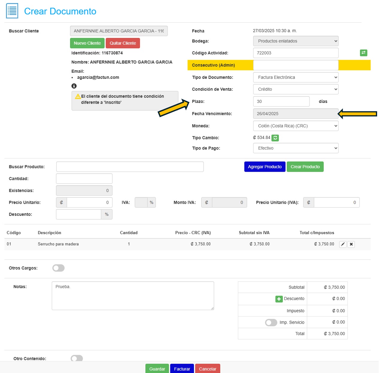This screenshot has width=381, height=373.
Task: Click the Precio Unitario (IVA) amount field
Action: coord(337,203)
